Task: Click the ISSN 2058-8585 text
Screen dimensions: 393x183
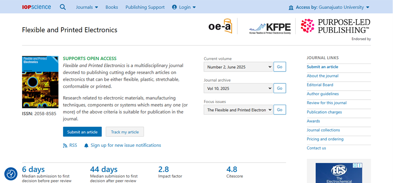Action: [39, 114]
